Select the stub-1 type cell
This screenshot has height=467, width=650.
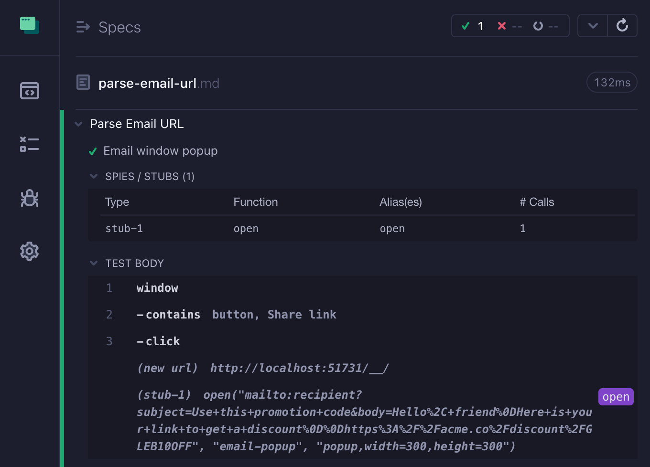(124, 229)
